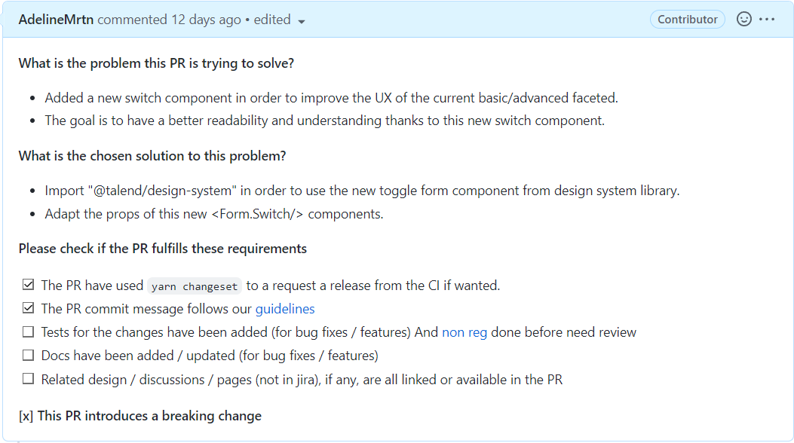Check the docs added/updated checkbox
The height and width of the screenshot is (443, 794).
[x=29, y=355]
